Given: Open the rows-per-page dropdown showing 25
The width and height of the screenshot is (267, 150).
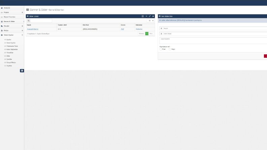Looking at the screenshot, I should click(x=151, y=21).
